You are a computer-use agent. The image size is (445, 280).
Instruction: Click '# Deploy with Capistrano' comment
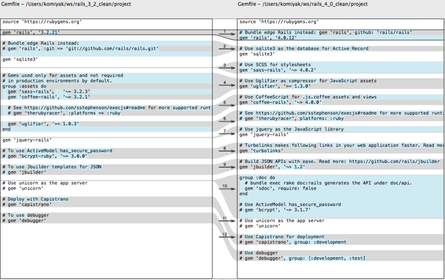click(x=35, y=199)
